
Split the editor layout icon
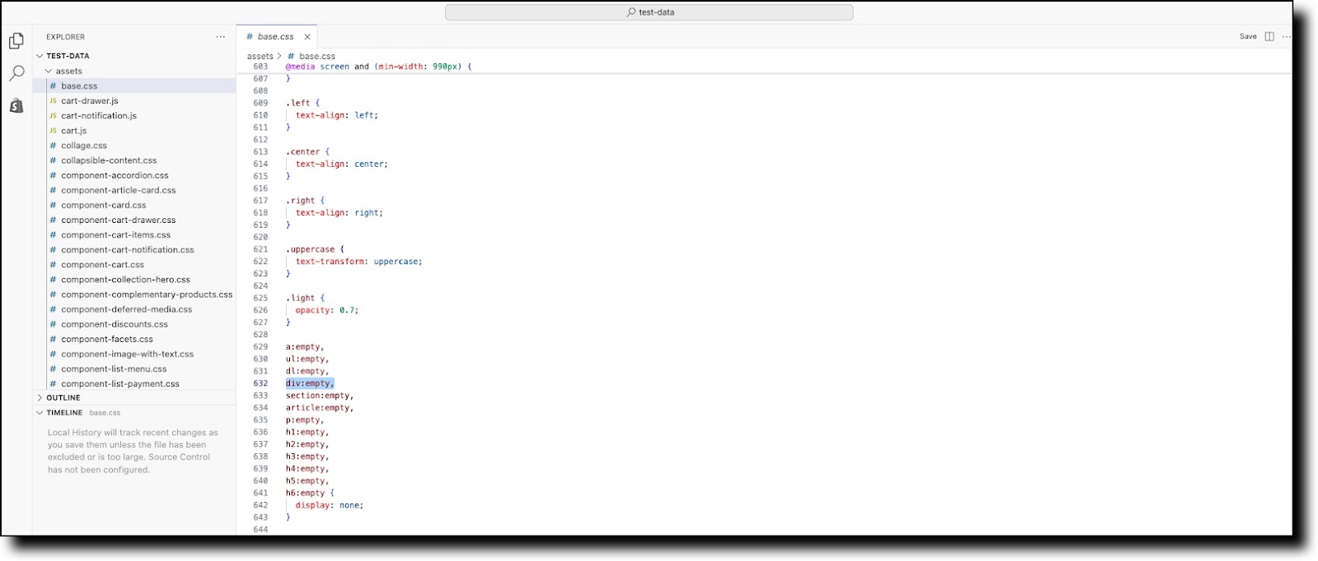1269,36
